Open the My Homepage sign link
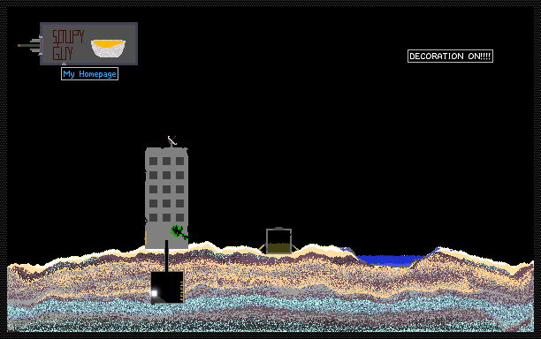The image size is (541, 339). pos(89,74)
